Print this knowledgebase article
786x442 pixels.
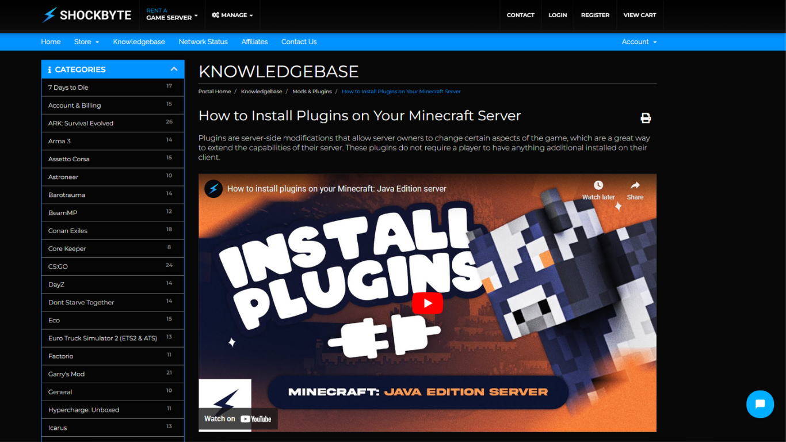tap(646, 118)
